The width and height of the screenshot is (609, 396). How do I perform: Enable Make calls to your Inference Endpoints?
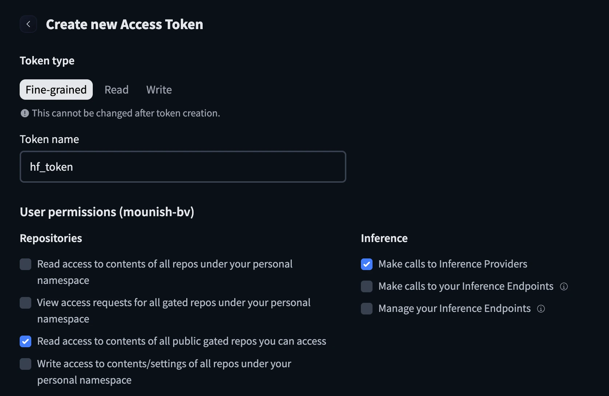pos(366,286)
